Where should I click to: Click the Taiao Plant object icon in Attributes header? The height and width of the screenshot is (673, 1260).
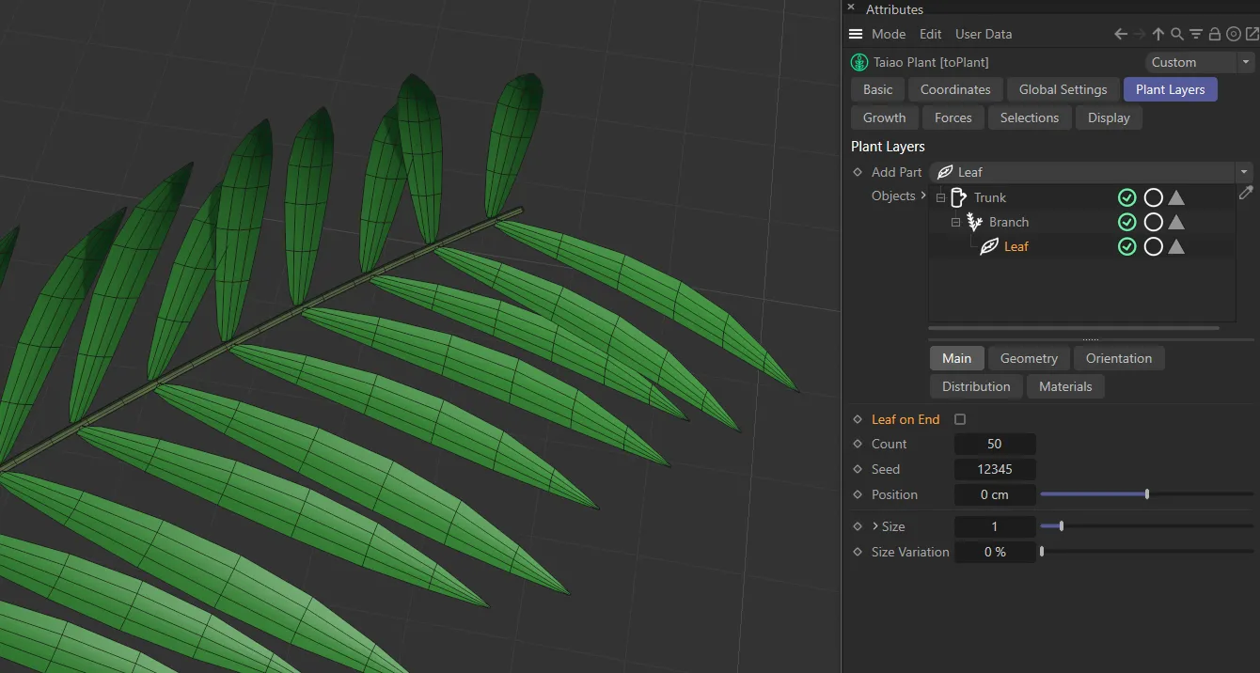[x=858, y=62]
